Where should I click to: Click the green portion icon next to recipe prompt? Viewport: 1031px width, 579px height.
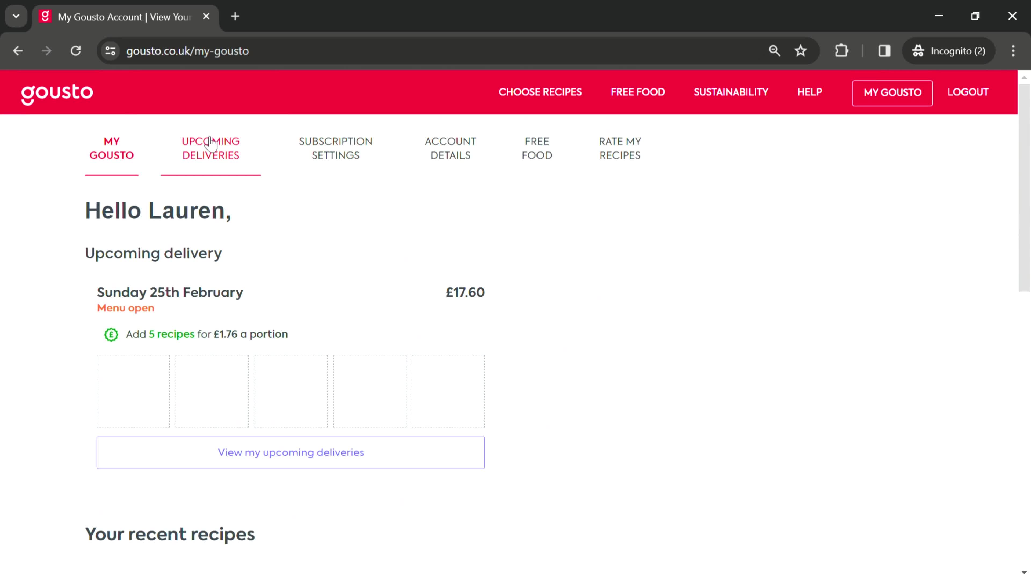[111, 334]
